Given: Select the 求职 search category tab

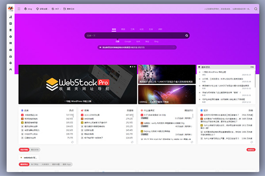Looking at the screenshot, I should tap(160, 29).
